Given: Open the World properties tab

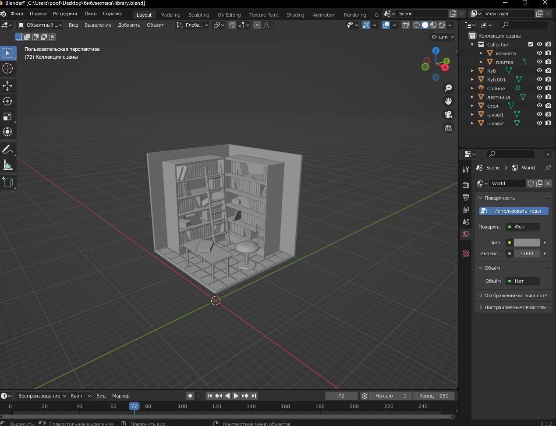Looking at the screenshot, I should tap(466, 234).
